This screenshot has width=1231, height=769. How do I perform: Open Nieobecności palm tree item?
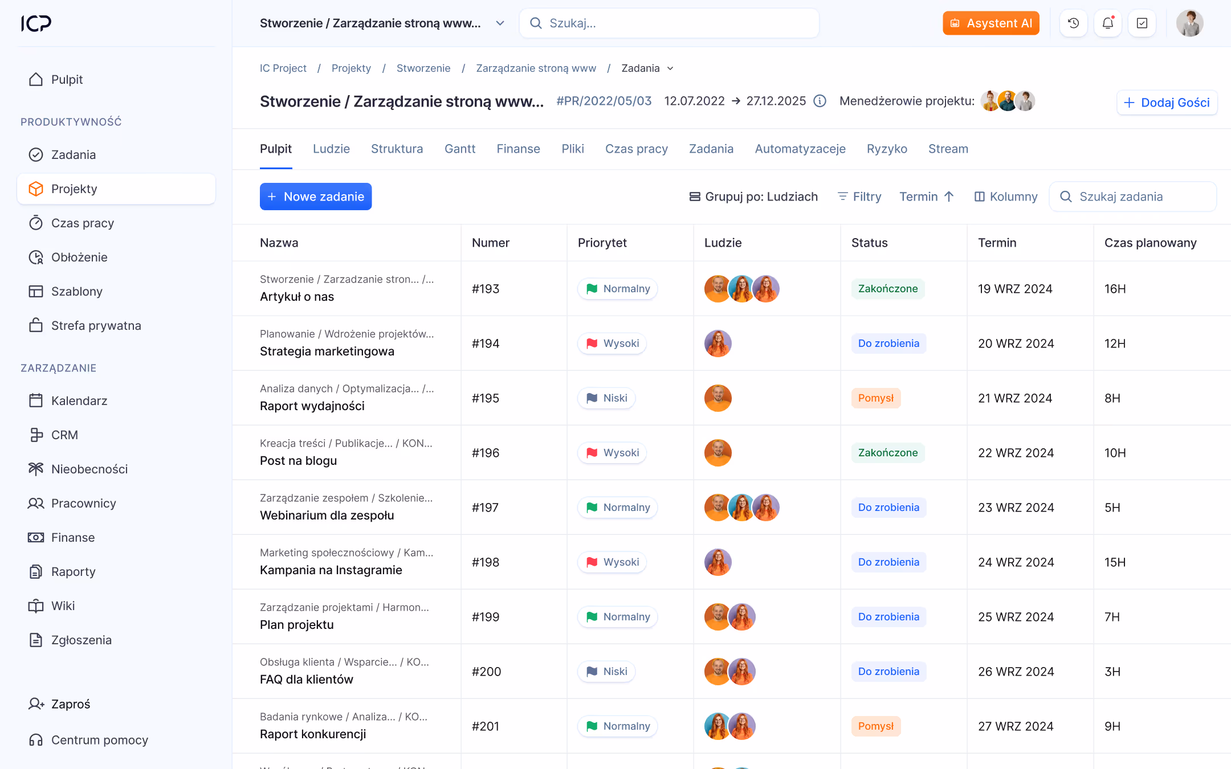pyautogui.click(x=89, y=469)
